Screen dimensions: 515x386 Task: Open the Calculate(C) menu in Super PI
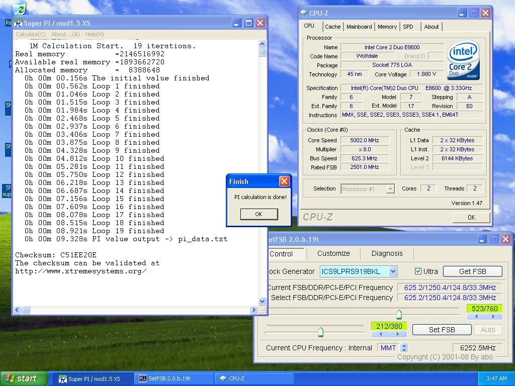(x=31, y=34)
